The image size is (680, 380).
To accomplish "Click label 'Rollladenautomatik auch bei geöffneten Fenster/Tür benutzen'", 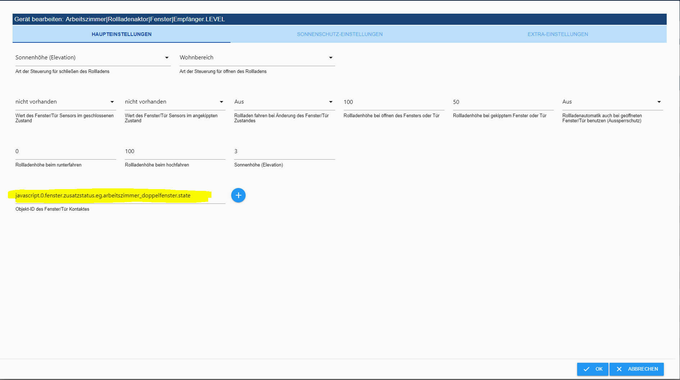I will (602, 118).
